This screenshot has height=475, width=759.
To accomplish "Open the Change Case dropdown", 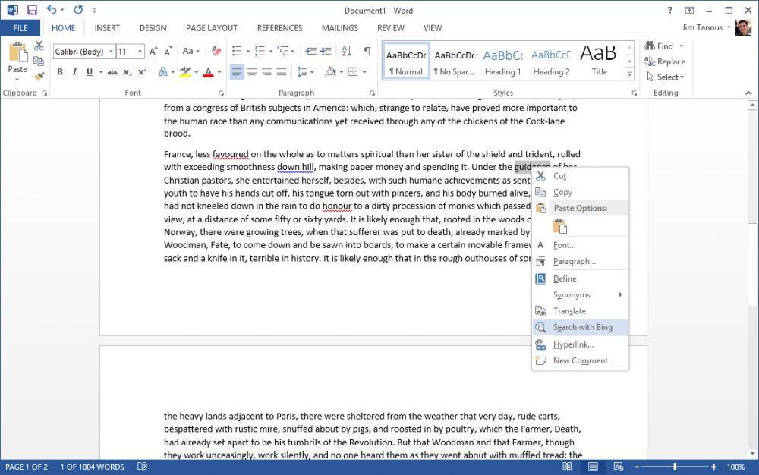I will click(191, 52).
